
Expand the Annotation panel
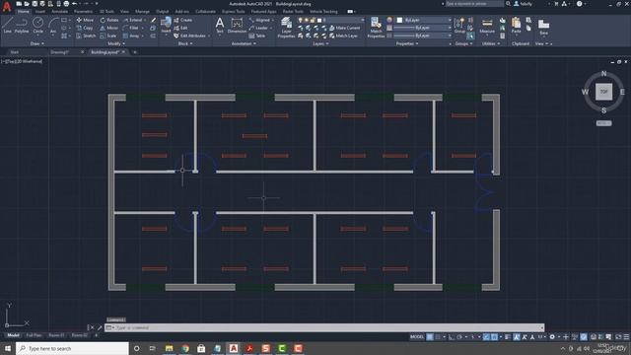[244, 43]
